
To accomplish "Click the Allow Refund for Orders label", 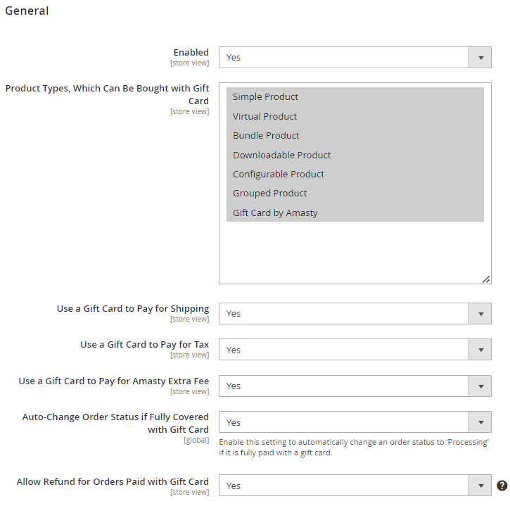I will (x=113, y=481).
